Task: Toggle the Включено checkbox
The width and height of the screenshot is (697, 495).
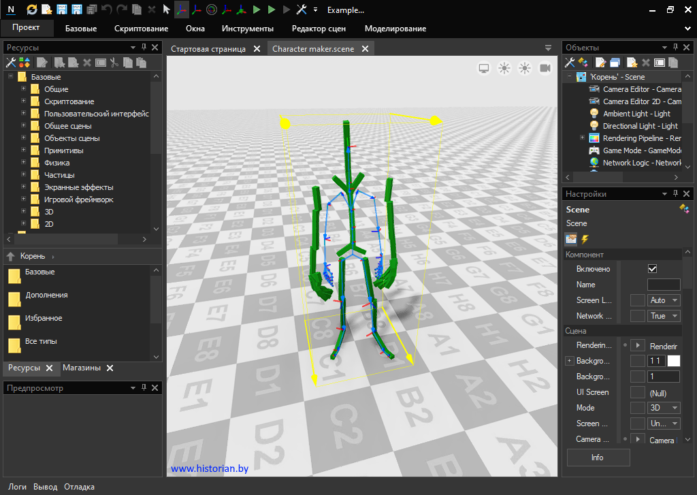Action: [652, 269]
